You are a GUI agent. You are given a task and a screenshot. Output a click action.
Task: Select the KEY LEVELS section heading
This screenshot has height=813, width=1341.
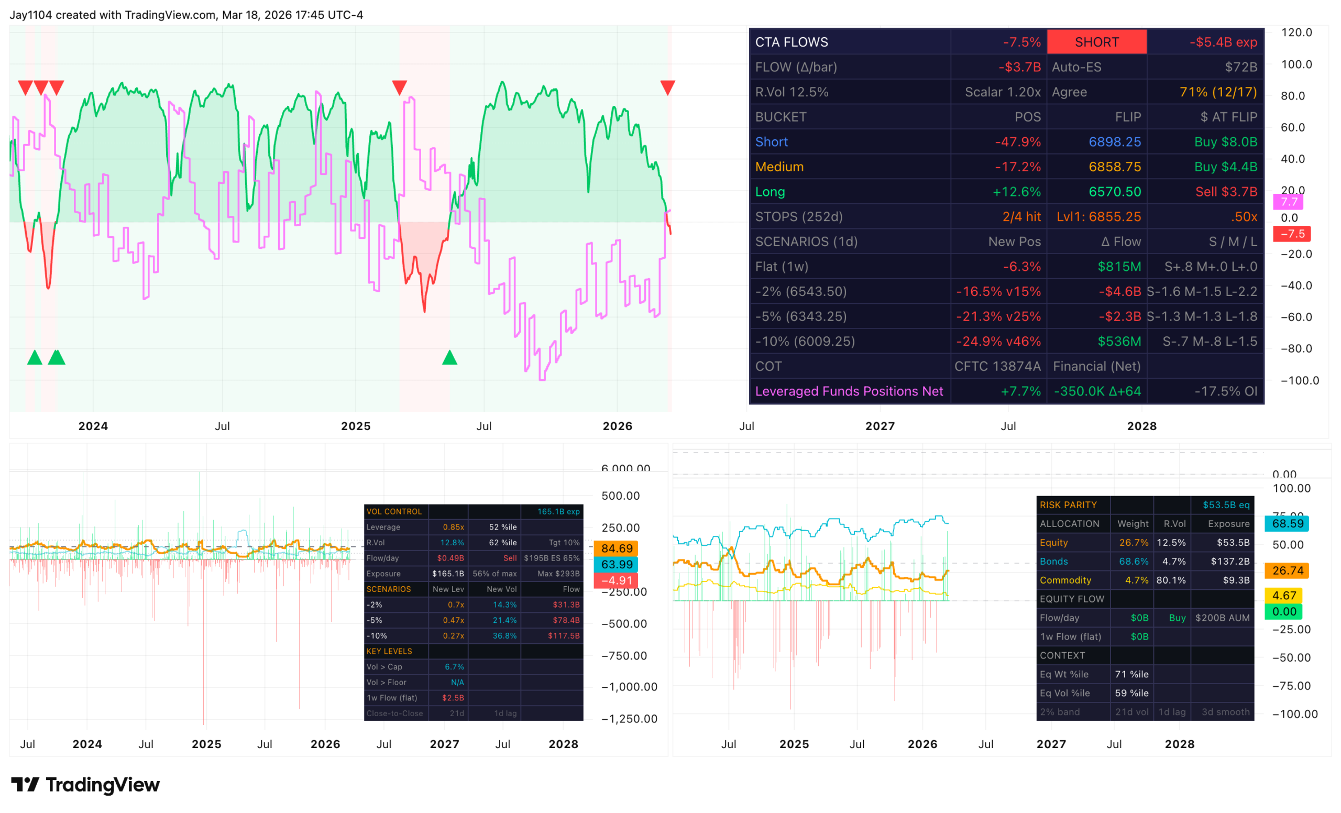point(389,651)
